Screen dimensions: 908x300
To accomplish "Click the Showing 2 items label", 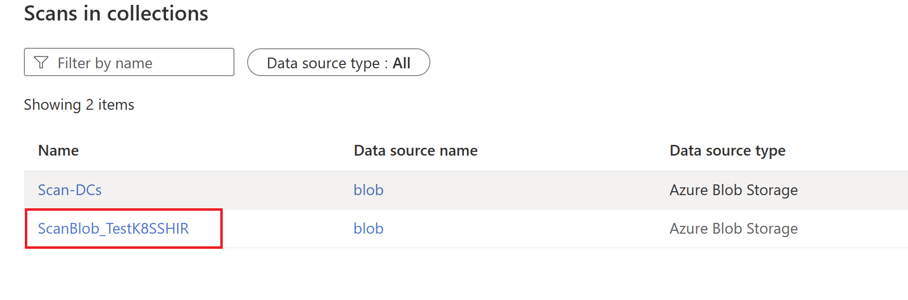I will tap(79, 104).
